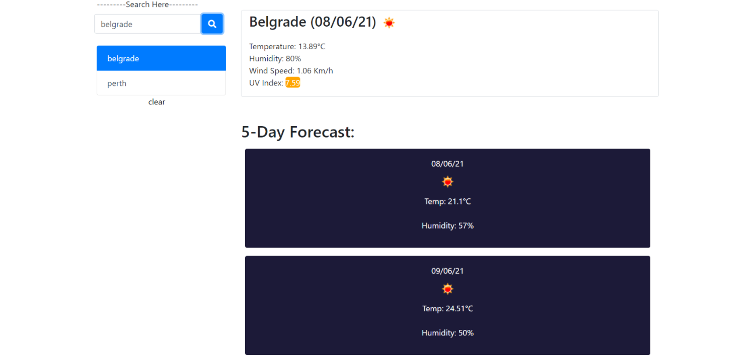Click the Wind Speed reading 1.06 Km/h
The width and height of the screenshot is (755, 356).
click(x=291, y=70)
